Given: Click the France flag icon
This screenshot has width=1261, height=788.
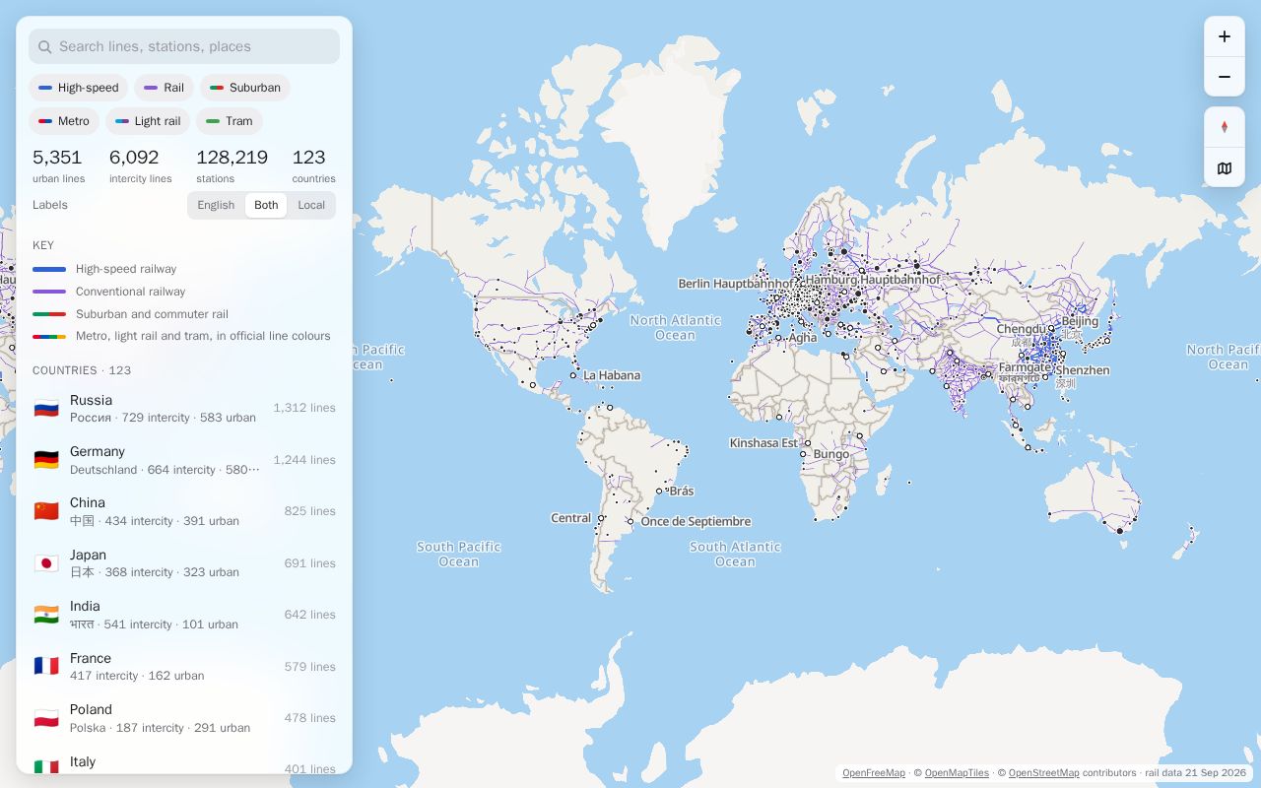Looking at the screenshot, I should point(46,667).
